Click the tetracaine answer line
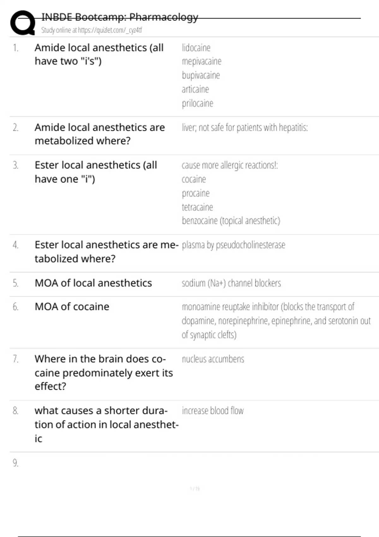The width and height of the screenshot is (379, 537). coord(197,207)
